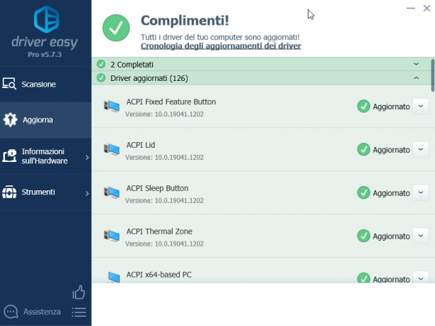Open Assistenza support

coord(42,312)
